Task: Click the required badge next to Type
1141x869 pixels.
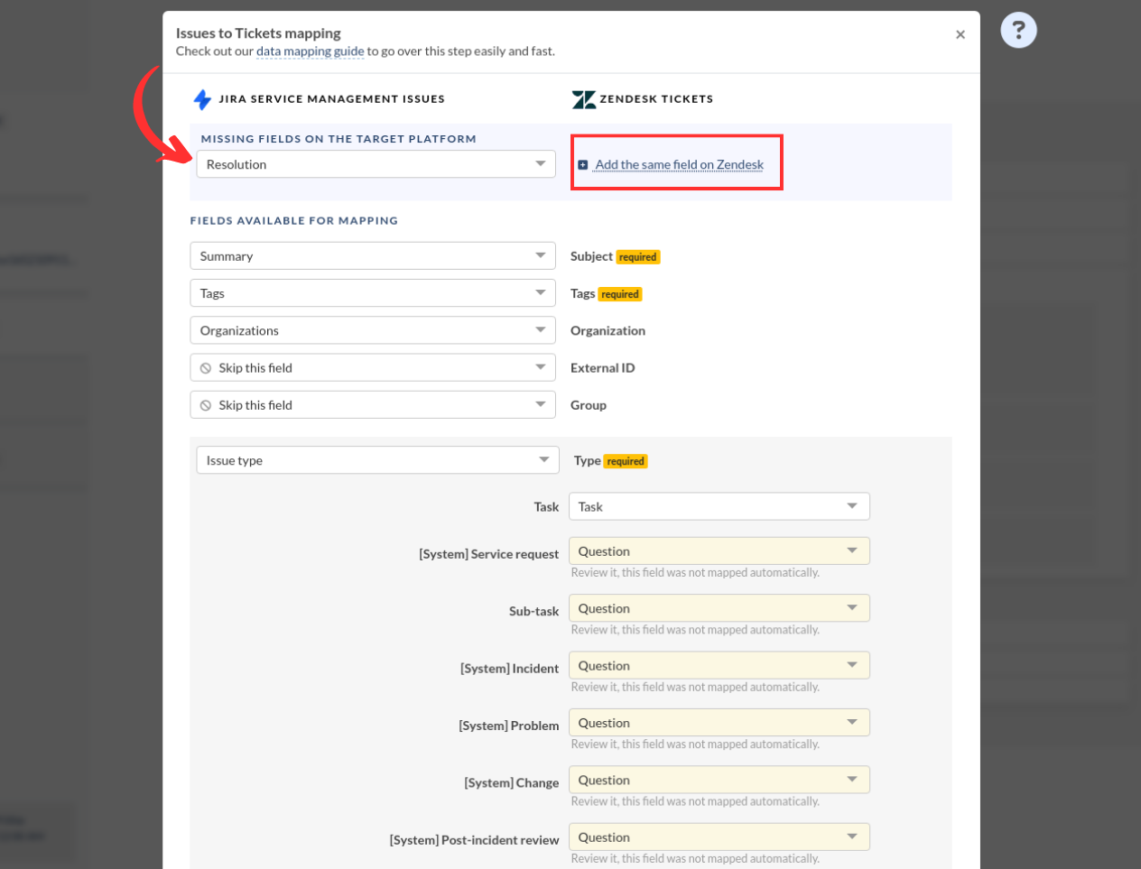Action: (x=626, y=461)
